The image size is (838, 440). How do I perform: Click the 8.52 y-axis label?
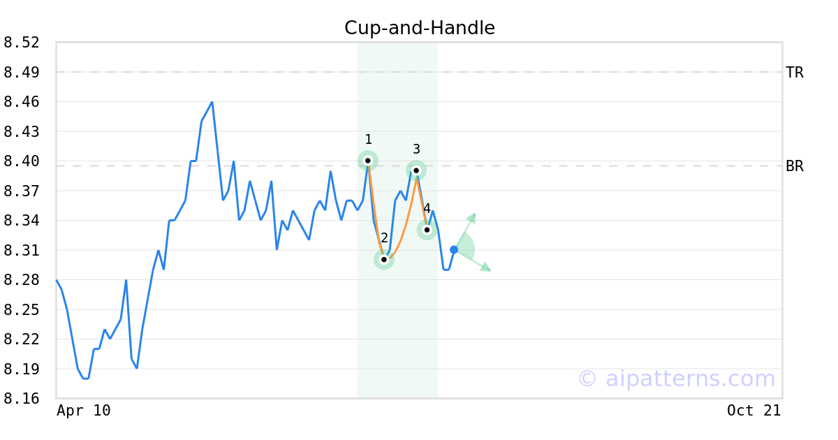tap(21, 43)
